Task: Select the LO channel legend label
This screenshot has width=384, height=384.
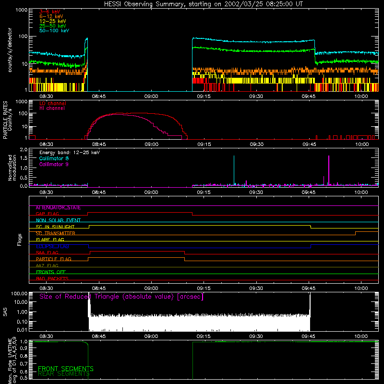Action: [x=53, y=103]
